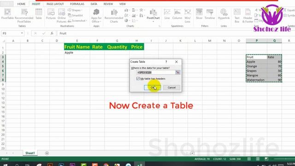Insert a Text Box

coord(237,16)
